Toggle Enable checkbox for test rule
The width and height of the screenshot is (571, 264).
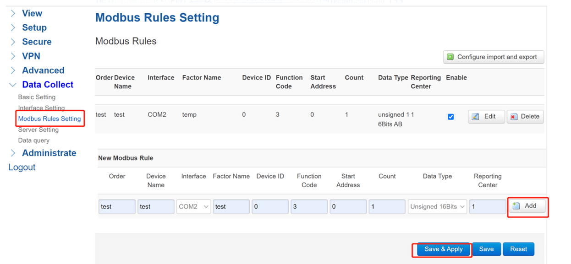click(450, 117)
